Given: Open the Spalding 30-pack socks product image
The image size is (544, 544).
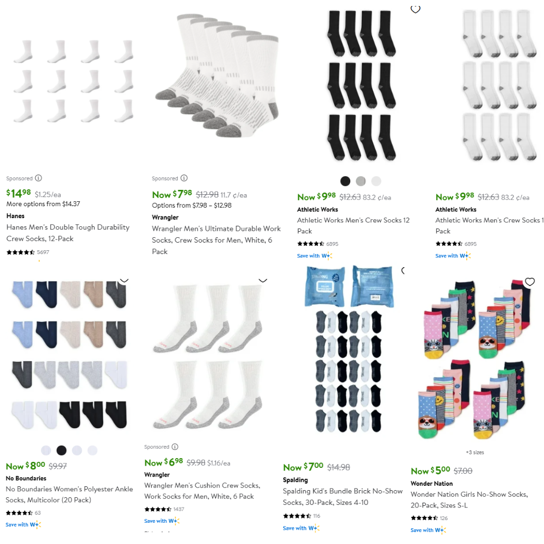Looking at the screenshot, I should click(349, 349).
